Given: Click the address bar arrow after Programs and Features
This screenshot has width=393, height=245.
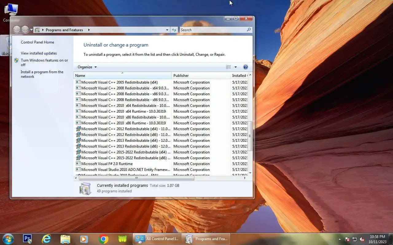Looking at the screenshot, I should [89, 30].
